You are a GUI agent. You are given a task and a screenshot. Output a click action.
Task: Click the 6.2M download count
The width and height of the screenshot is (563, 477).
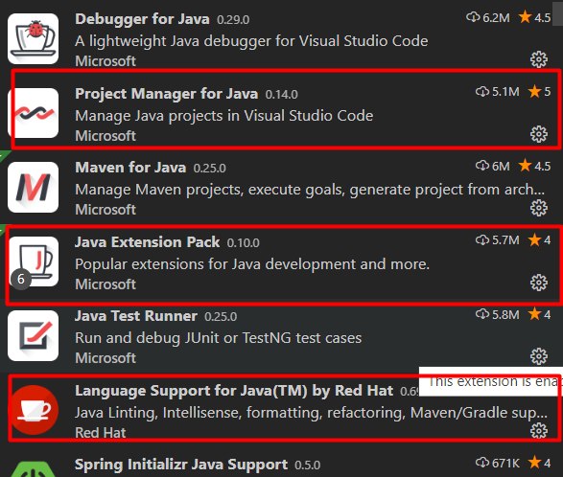496,17
